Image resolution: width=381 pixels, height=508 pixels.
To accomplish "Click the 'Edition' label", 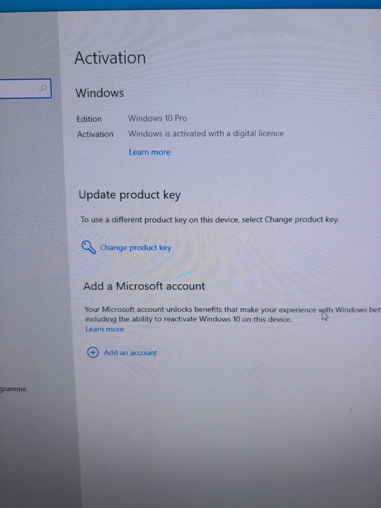I will click(x=89, y=119).
